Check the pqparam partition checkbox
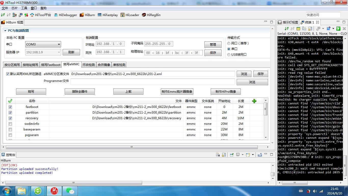Screen dimensions: 348x196 pos(10,135)
